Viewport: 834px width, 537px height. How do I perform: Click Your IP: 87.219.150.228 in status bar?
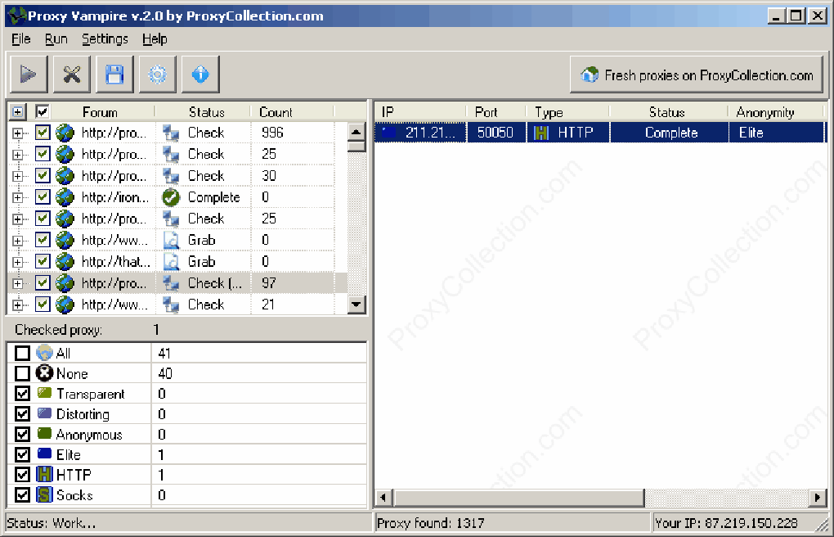(727, 523)
